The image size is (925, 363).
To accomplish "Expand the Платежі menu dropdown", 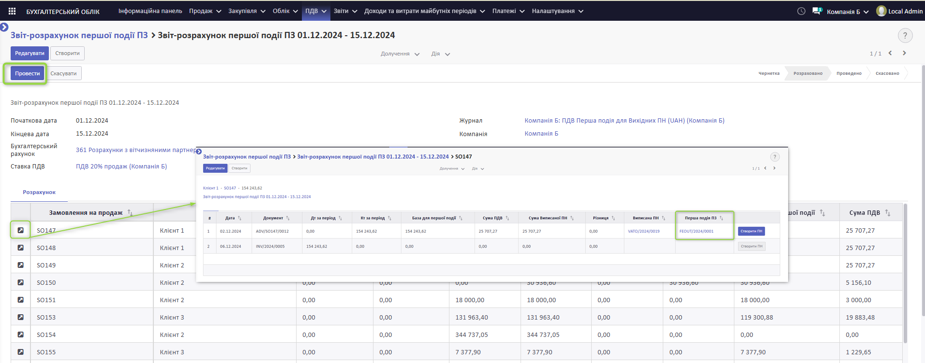I will pos(508,11).
